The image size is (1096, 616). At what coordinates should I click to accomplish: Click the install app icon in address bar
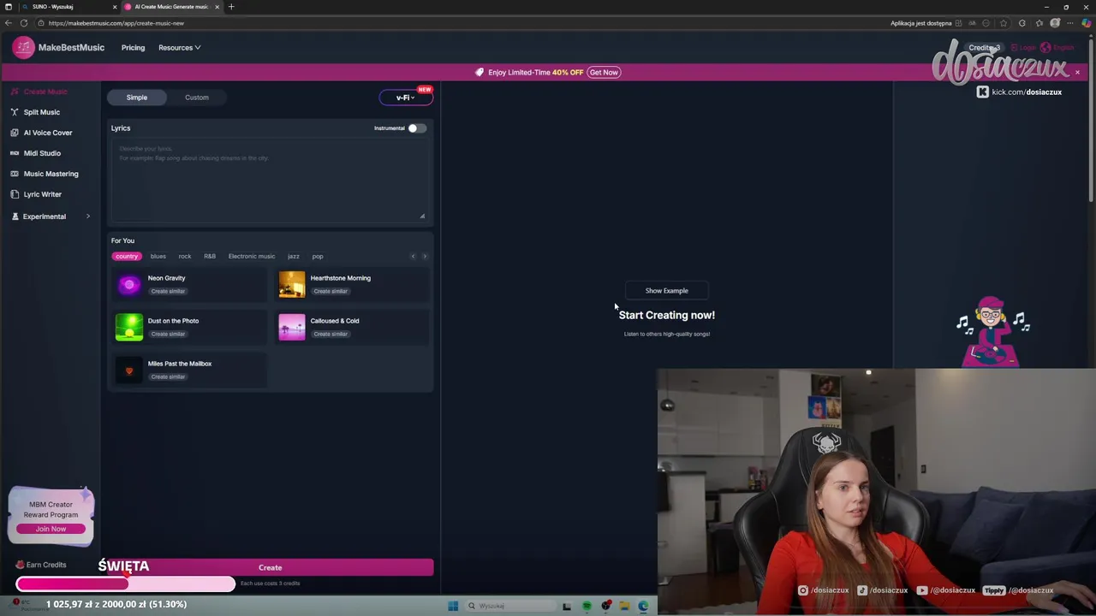point(958,23)
